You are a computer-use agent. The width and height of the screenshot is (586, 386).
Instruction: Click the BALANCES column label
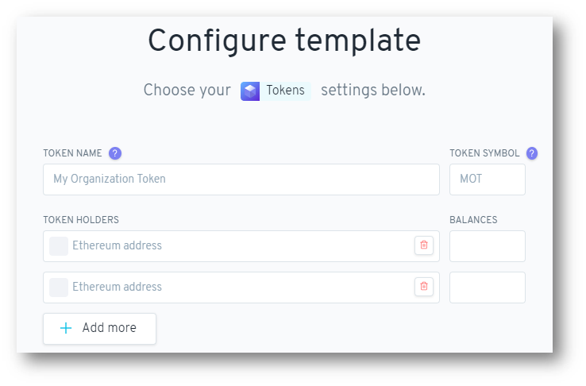point(473,220)
